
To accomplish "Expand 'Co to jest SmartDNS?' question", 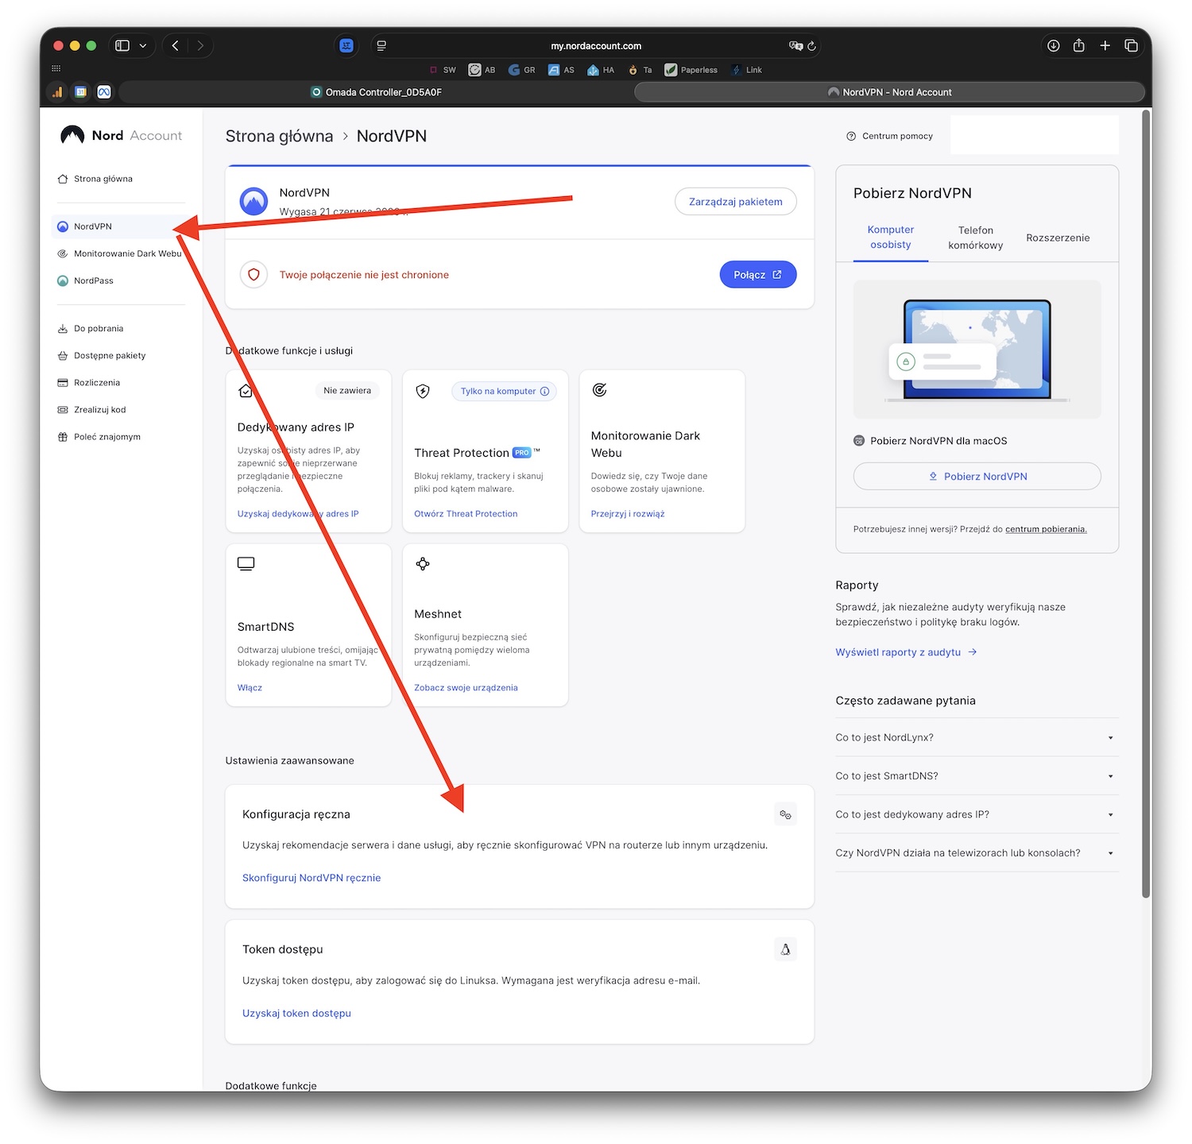I will (976, 776).
